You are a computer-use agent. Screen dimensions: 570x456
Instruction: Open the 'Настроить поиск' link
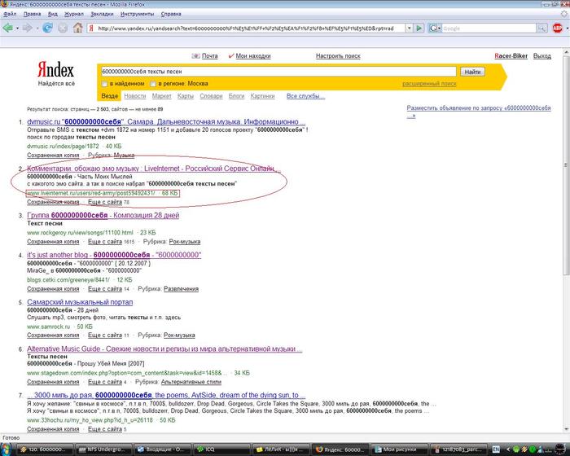[x=338, y=56]
